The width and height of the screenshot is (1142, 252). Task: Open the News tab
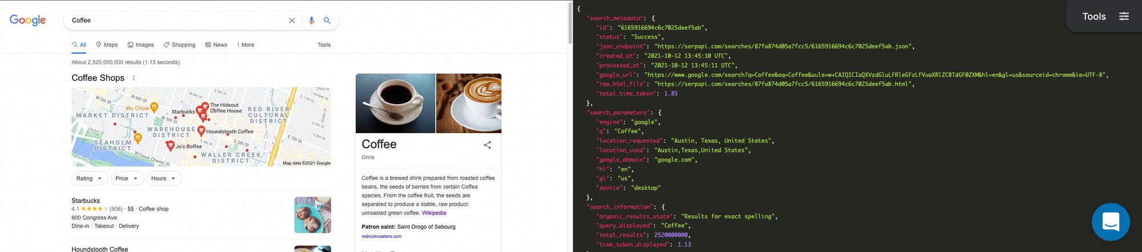point(216,45)
